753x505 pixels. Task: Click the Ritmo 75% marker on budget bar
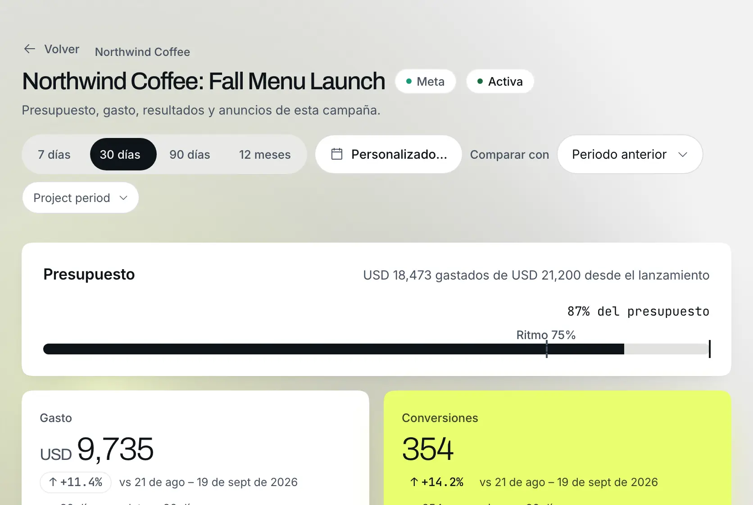point(546,349)
